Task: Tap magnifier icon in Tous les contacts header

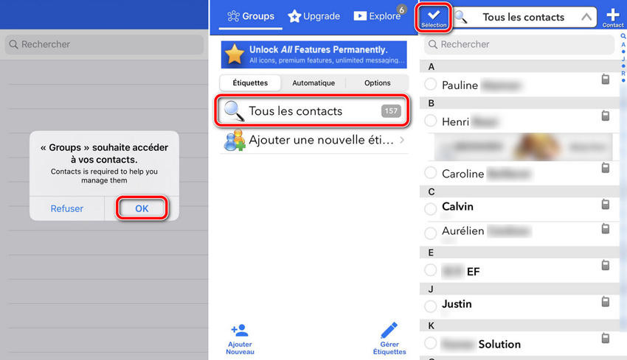Action: click(x=460, y=17)
